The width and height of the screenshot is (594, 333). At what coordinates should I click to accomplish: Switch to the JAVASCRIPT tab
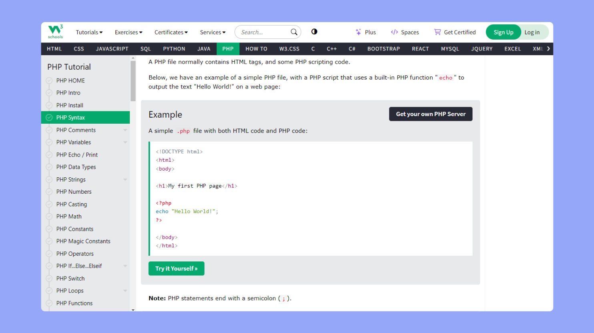(112, 48)
